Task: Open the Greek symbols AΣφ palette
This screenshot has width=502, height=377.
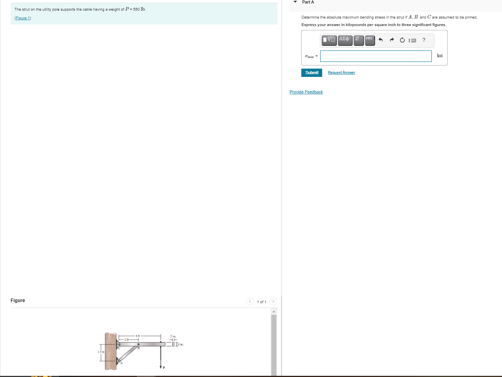Action: click(345, 40)
